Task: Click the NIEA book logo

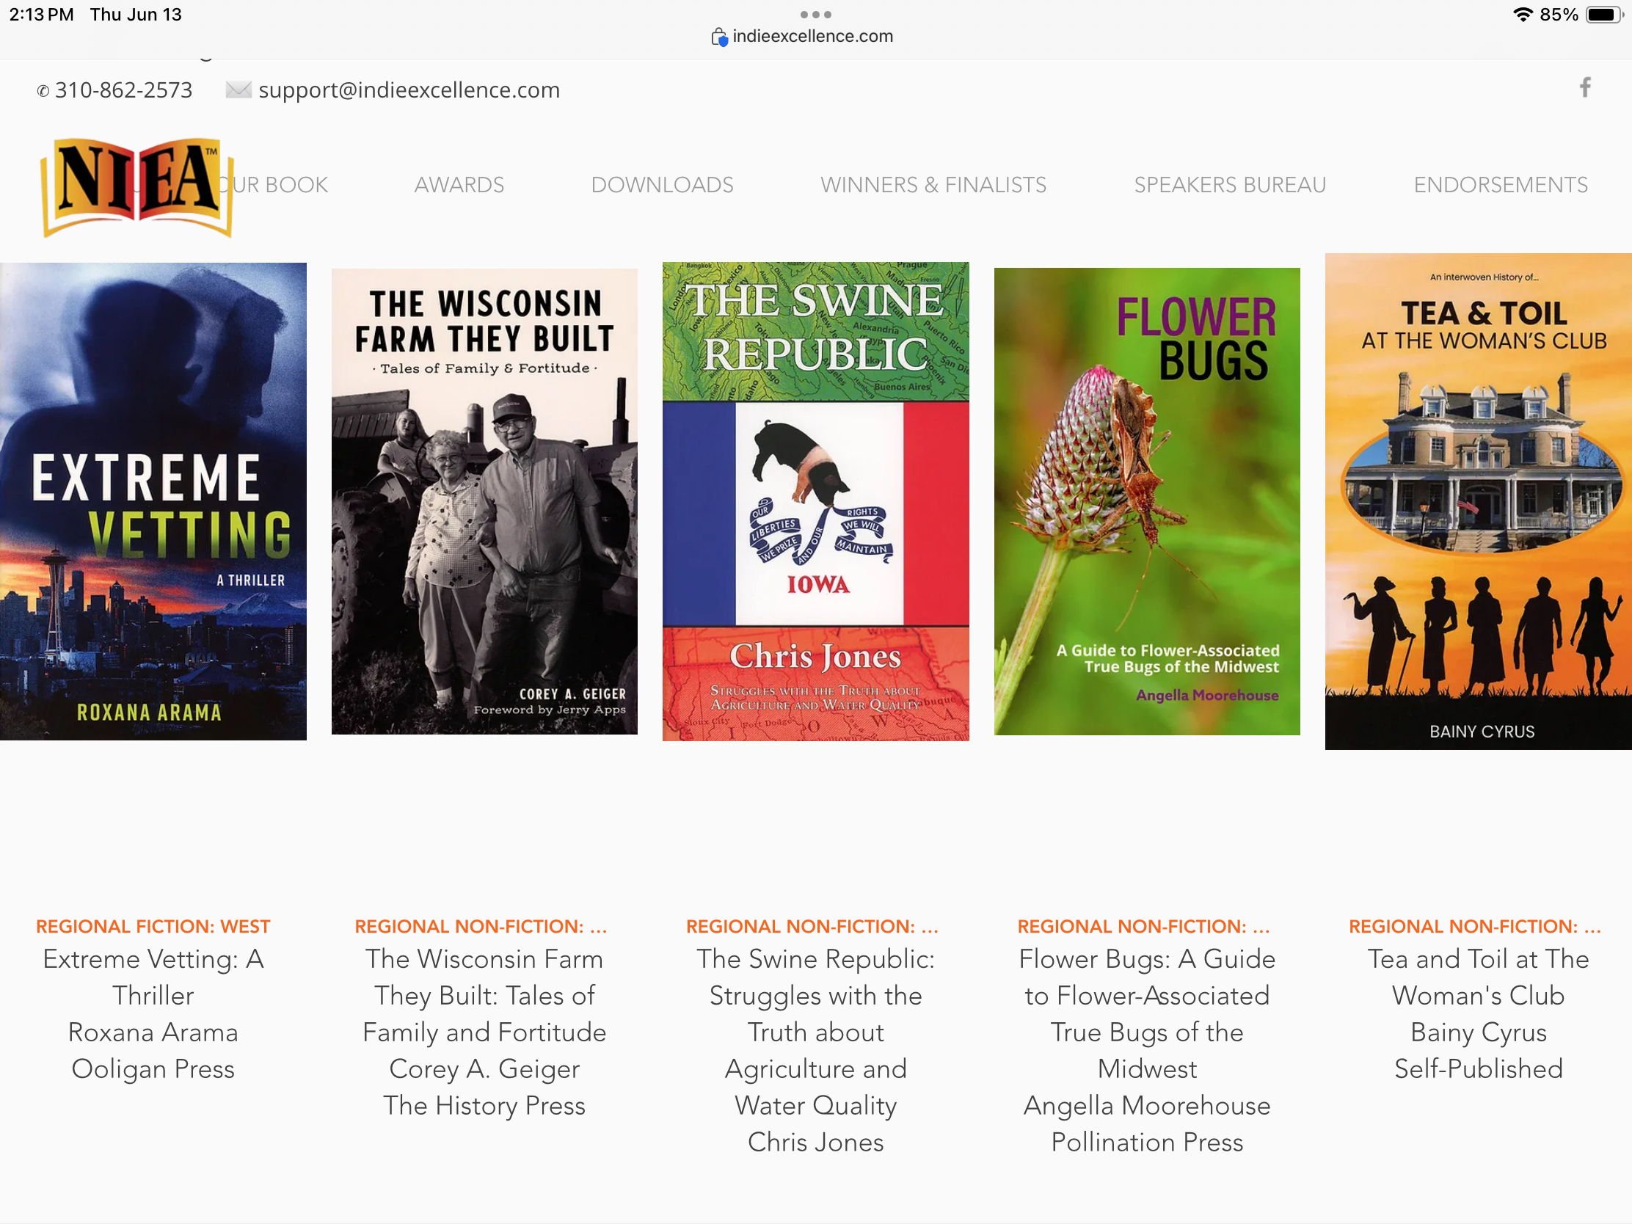Action: [138, 186]
